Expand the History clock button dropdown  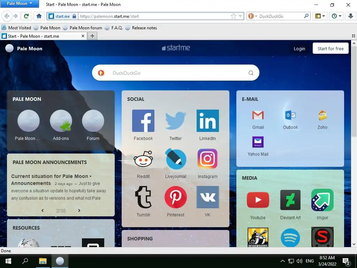coord(340,16)
